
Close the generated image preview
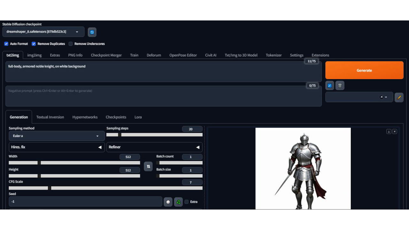point(395,132)
